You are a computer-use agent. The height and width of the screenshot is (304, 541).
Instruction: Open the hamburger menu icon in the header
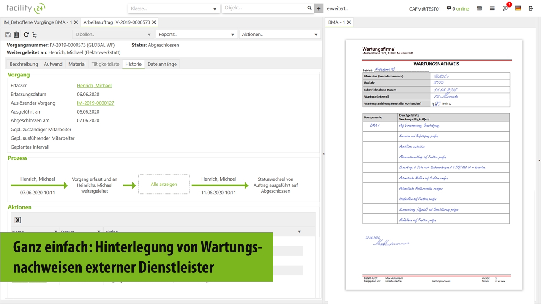point(492,8)
